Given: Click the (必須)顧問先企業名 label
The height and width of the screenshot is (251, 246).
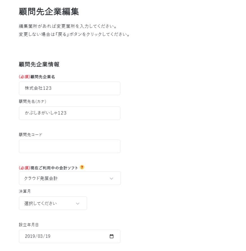Looking at the screenshot, I should (37, 77).
